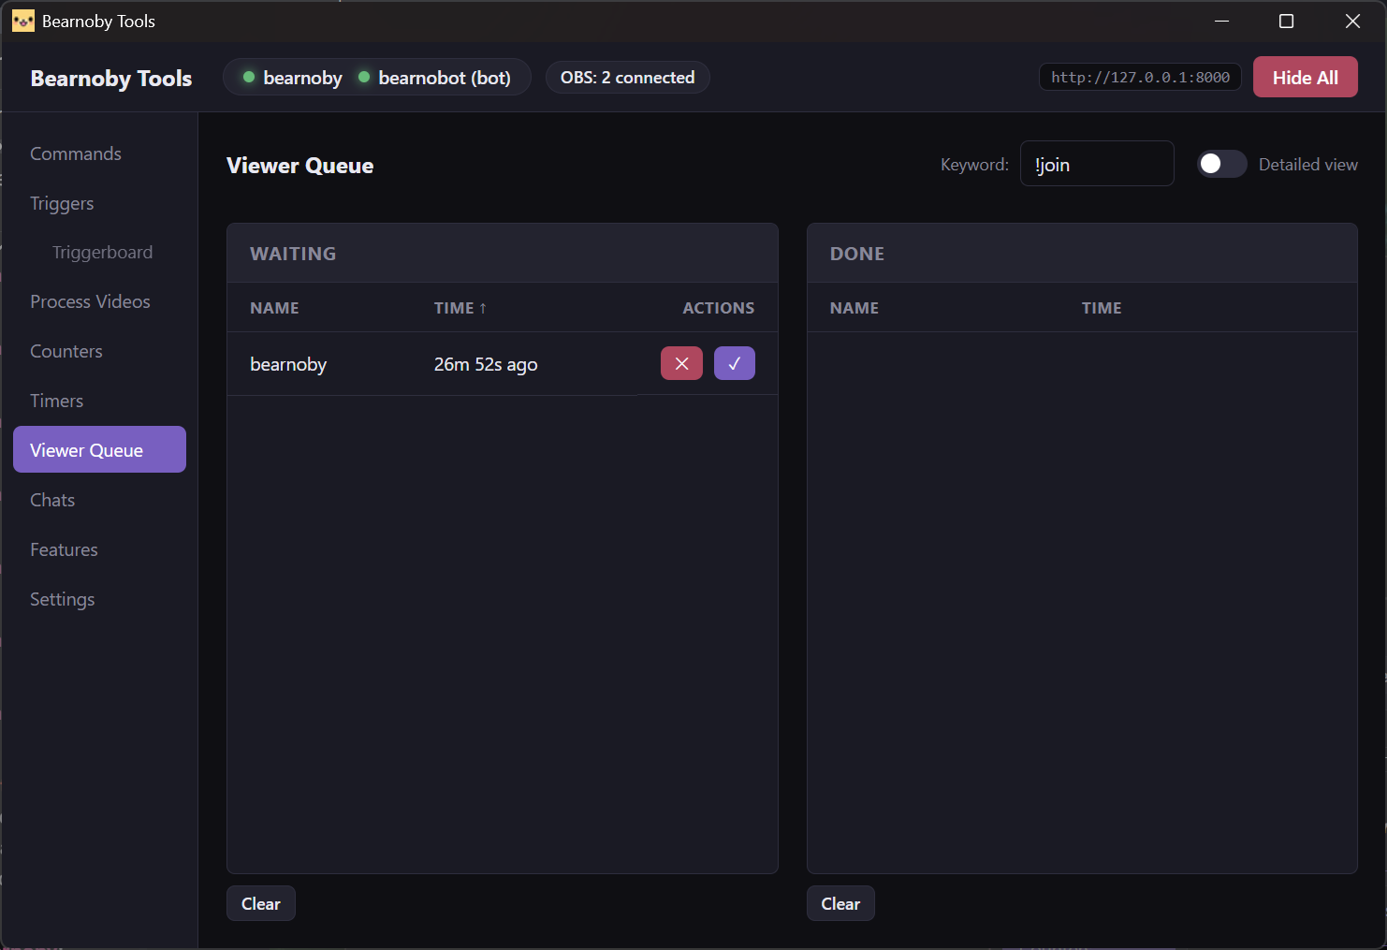The width and height of the screenshot is (1387, 950).
Task: Mark bearnoby done with purple checkmark
Action: 735,363
